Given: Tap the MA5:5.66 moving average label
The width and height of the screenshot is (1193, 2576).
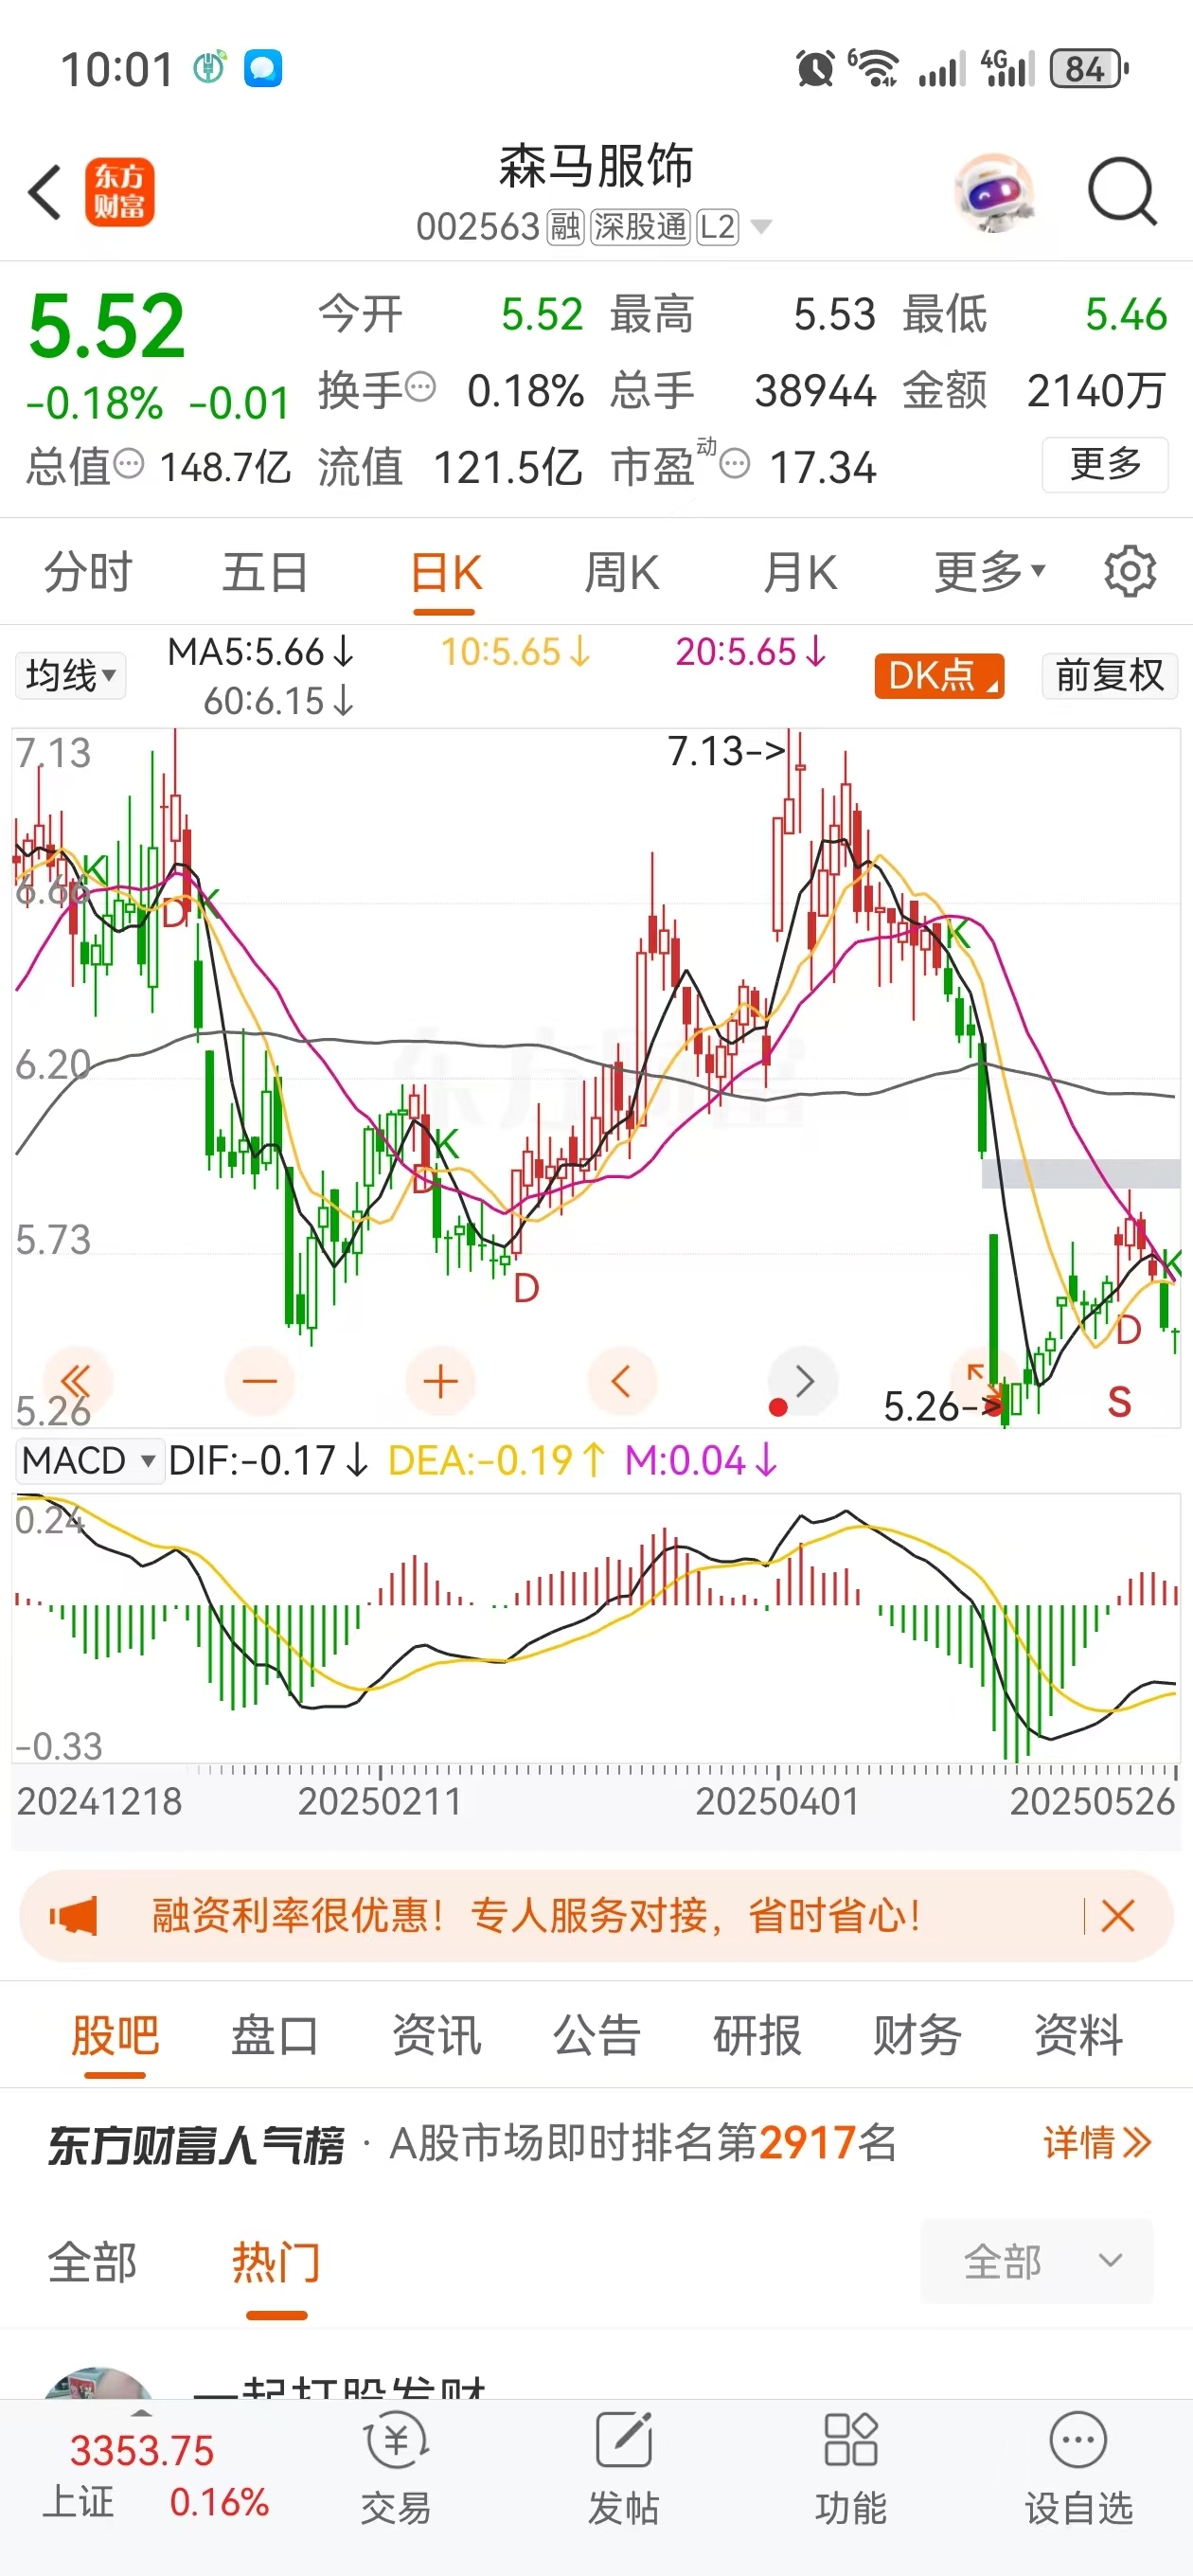Looking at the screenshot, I should coord(260,652).
